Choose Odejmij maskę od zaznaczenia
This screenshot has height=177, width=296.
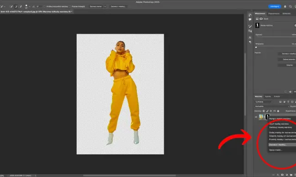click(282, 136)
